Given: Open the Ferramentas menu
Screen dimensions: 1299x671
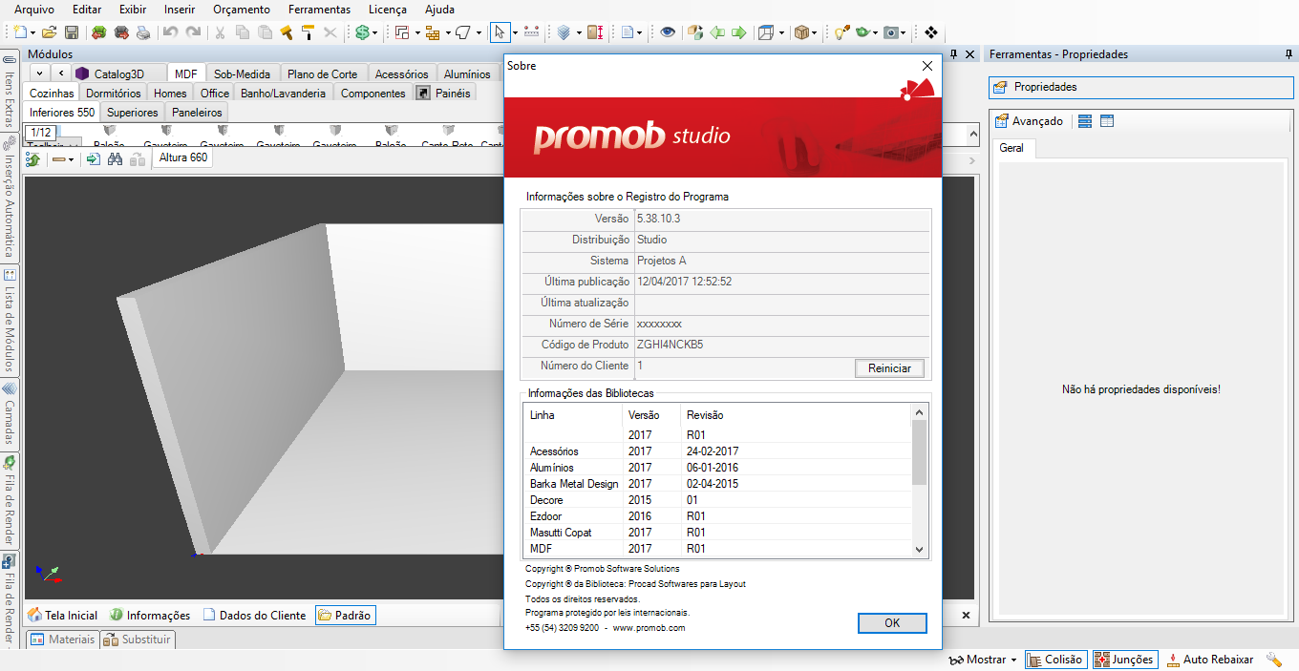Looking at the screenshot, I should tap(319, 9).
